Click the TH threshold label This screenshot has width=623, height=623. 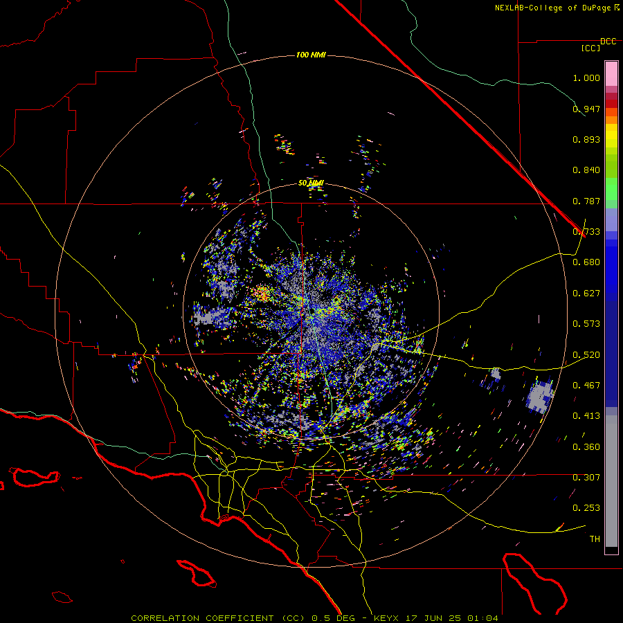595,539
